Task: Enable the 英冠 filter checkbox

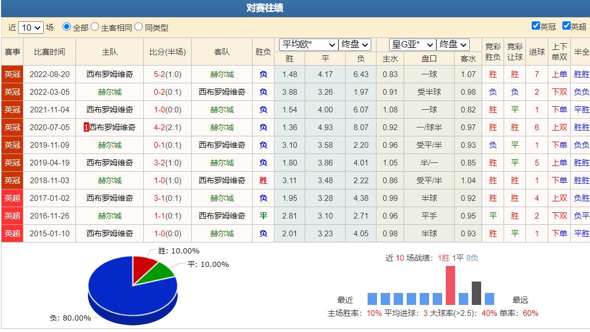Action: (535, 25)
